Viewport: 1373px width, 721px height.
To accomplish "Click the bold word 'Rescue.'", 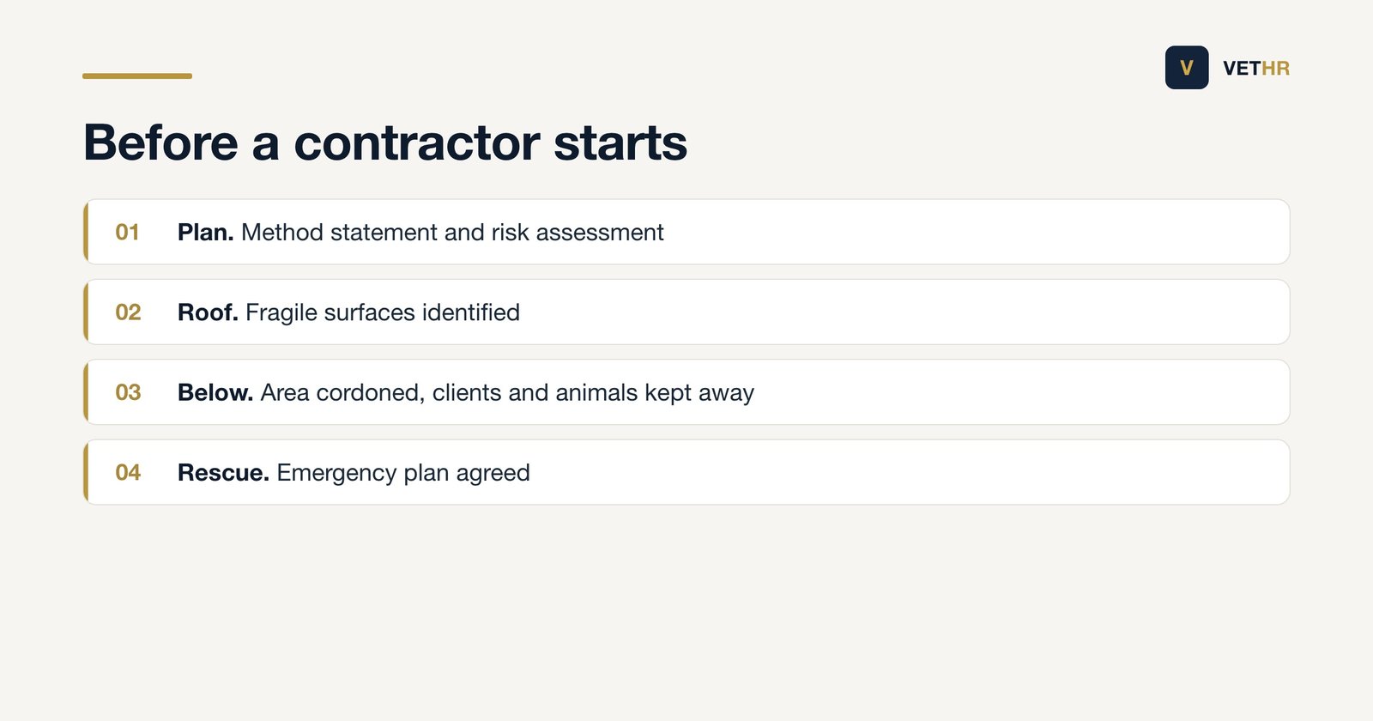I will point(223,473).
